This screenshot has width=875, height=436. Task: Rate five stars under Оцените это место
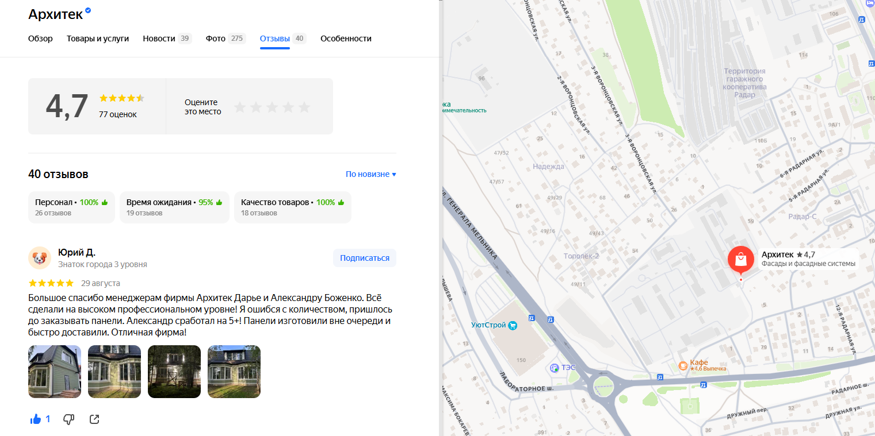304,106
